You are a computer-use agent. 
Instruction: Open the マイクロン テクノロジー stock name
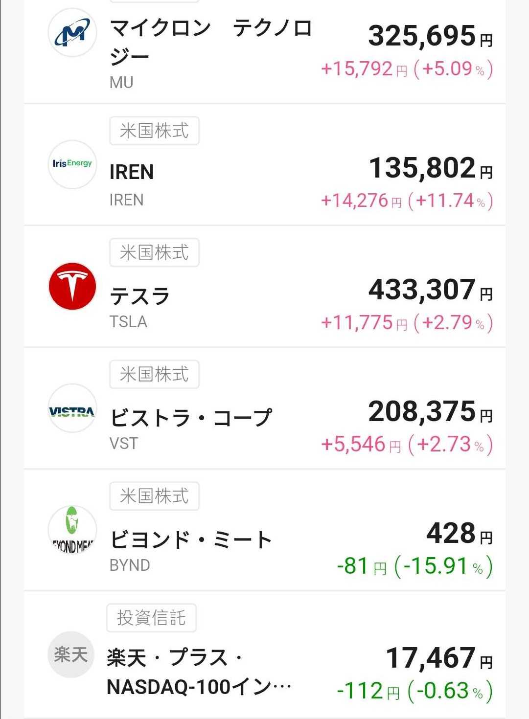pos(210,42)
